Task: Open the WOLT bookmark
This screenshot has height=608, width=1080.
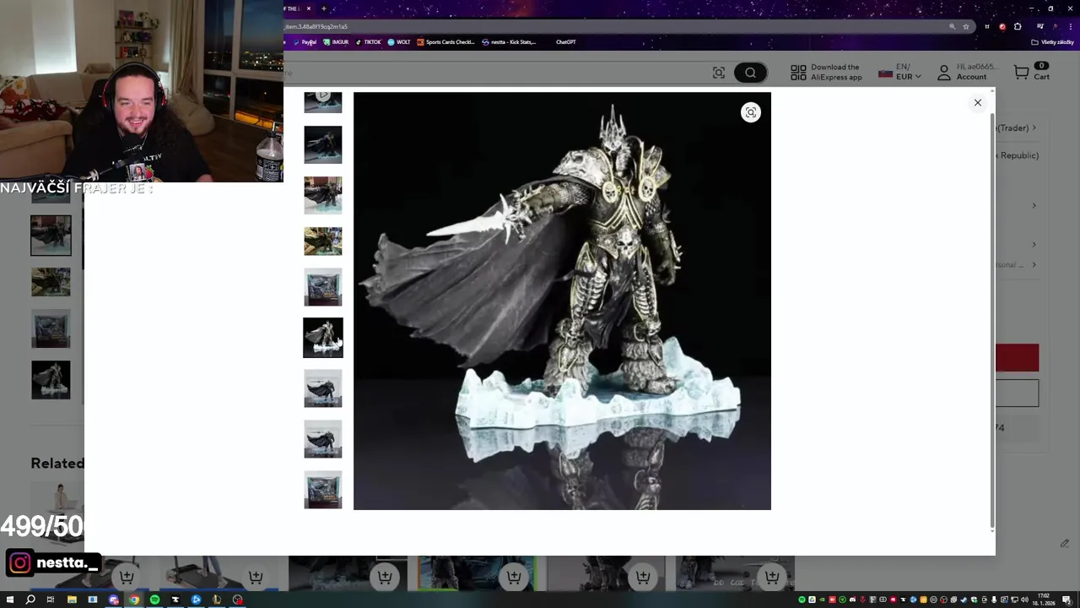Action: [399, 42]
